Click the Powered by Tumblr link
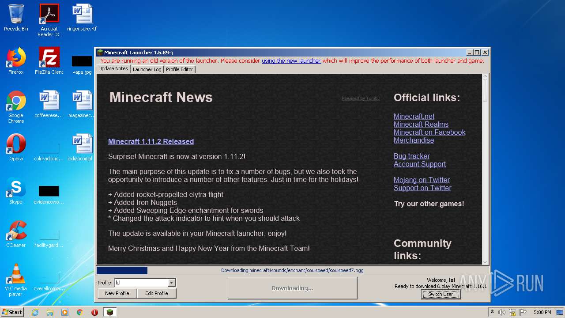The width and height of the screenshot is (565, 318). 361,98
